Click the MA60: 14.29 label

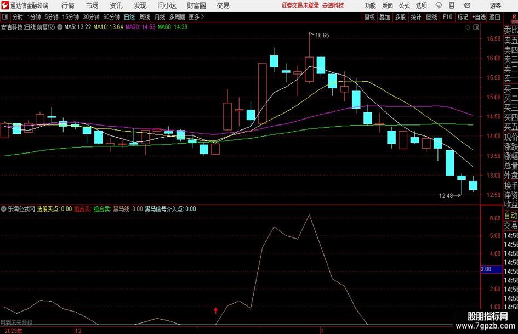tap(173, 27)
